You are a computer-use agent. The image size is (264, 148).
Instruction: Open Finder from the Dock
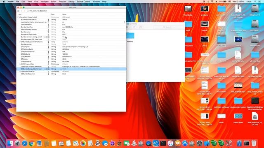(x=10, y=143)
